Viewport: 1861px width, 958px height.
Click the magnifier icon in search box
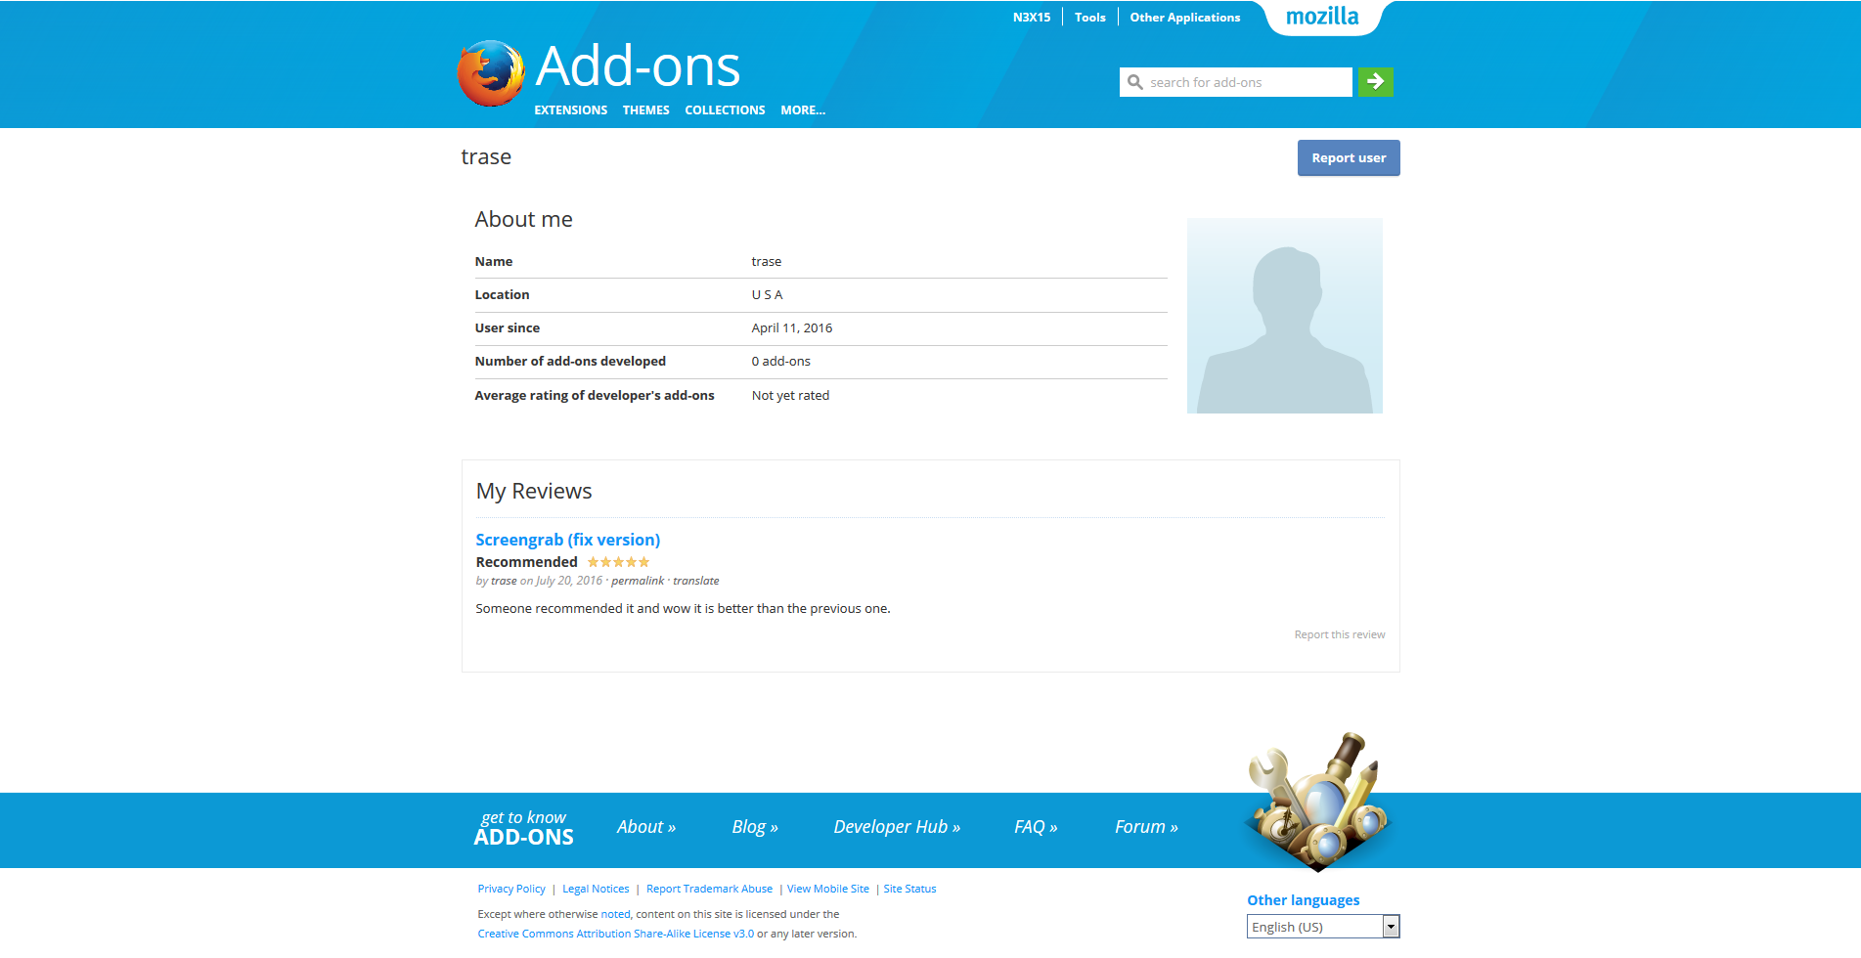coord(1135,82)
